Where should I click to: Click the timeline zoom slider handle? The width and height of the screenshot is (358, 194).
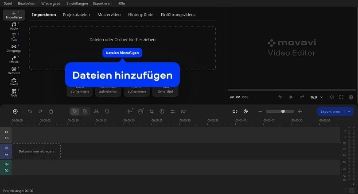pyautogui.click(x=283, y=111)
